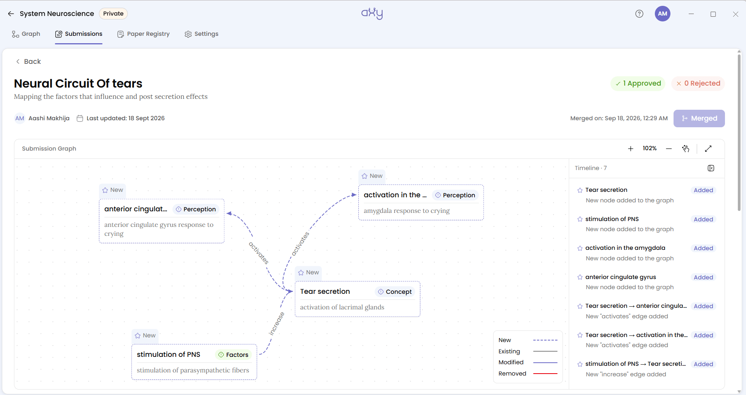The height and width of the screenshot is (395, 746).
Task: Click the Back link
Action: click(28, 61)
